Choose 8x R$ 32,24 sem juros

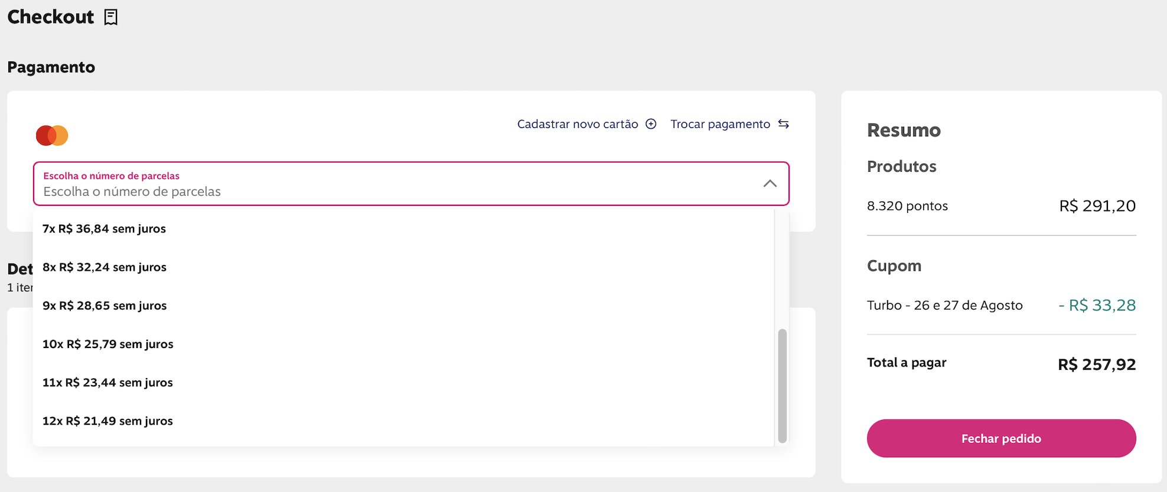pos(105,267)
